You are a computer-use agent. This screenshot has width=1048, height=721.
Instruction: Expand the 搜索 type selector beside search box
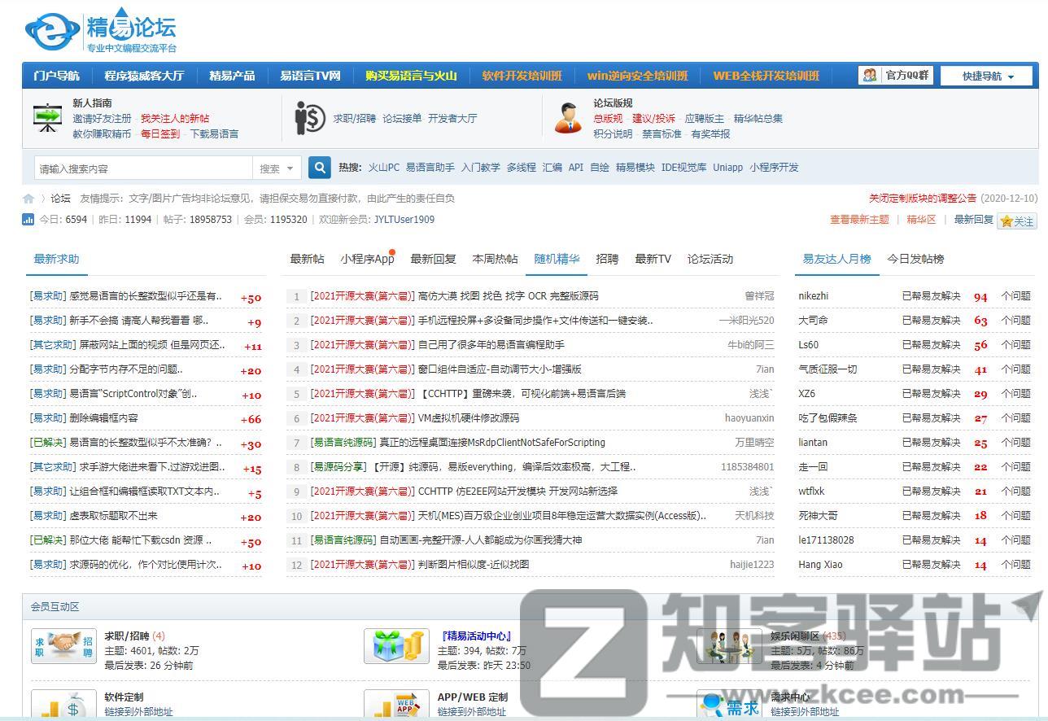click(x=277, y=167)
